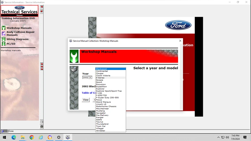Click the printer icon in the dialog

74,69
